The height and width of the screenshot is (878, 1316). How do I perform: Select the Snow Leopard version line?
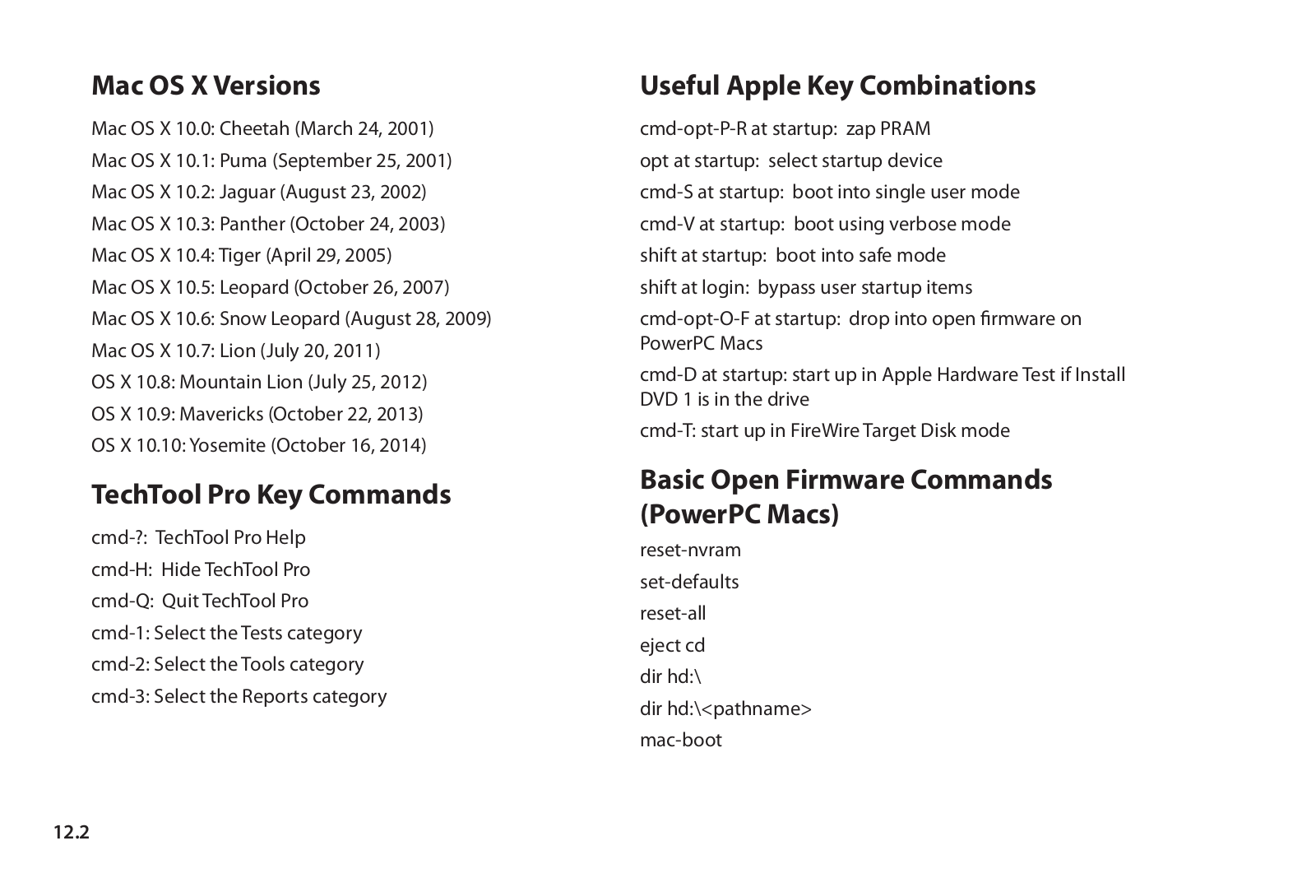pyautogui.click(x=291, y=318)
